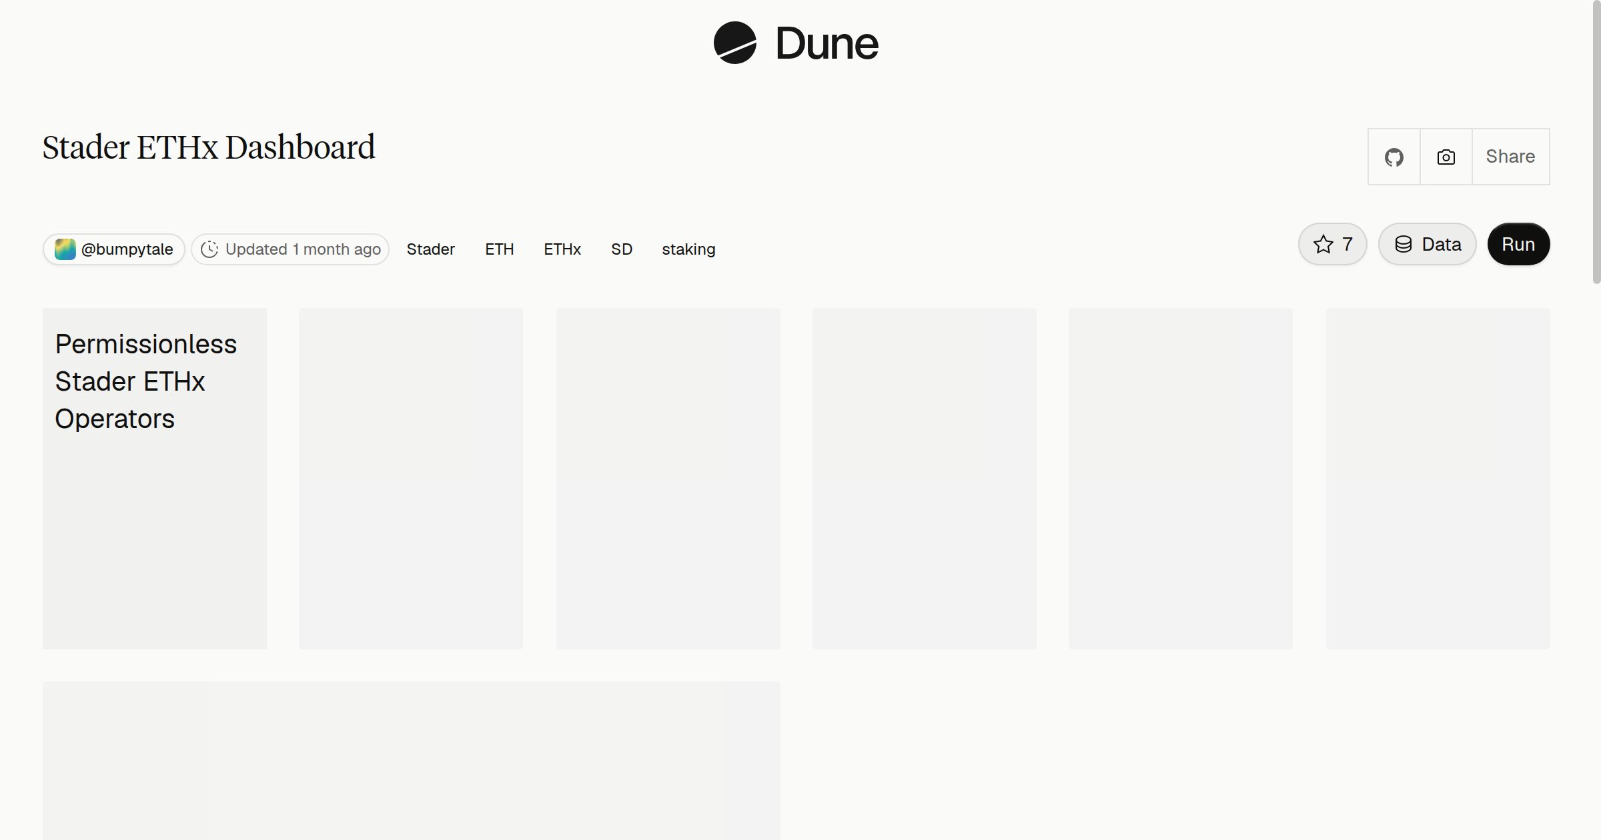Select the ETHx tag
Screen dimensions: 1601x840
point(562,249)
